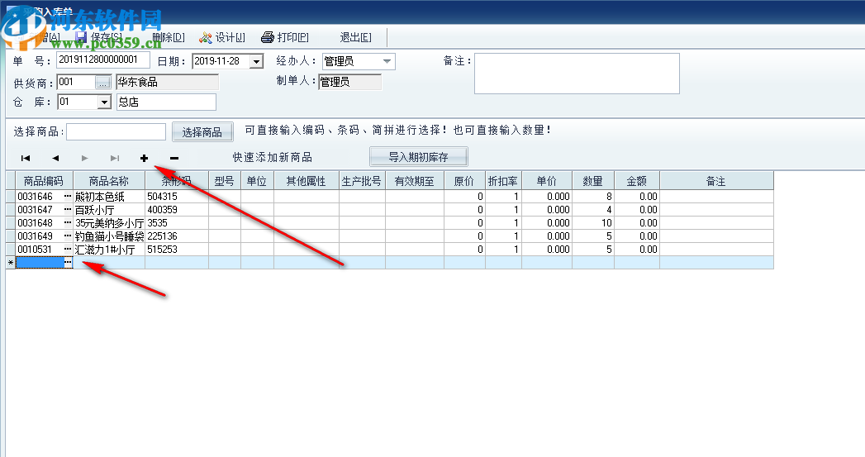The width and height of the screenshot is (865, 457).
Task: Click the 单位 column header
Action: click(257, 181)
